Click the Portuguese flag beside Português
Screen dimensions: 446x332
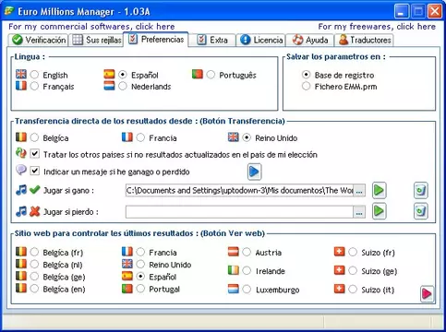coord(198,74)
